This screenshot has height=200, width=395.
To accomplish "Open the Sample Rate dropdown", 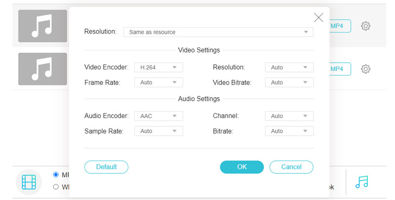I will tap(158, 131).
